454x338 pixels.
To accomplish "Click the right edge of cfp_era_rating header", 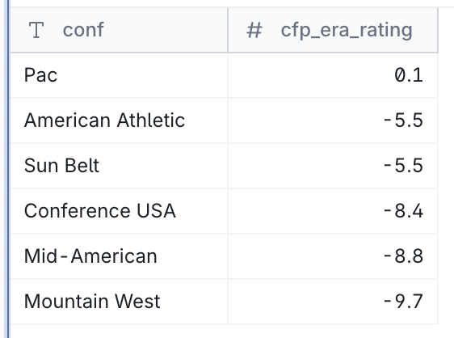I will [x=438, y=30].
